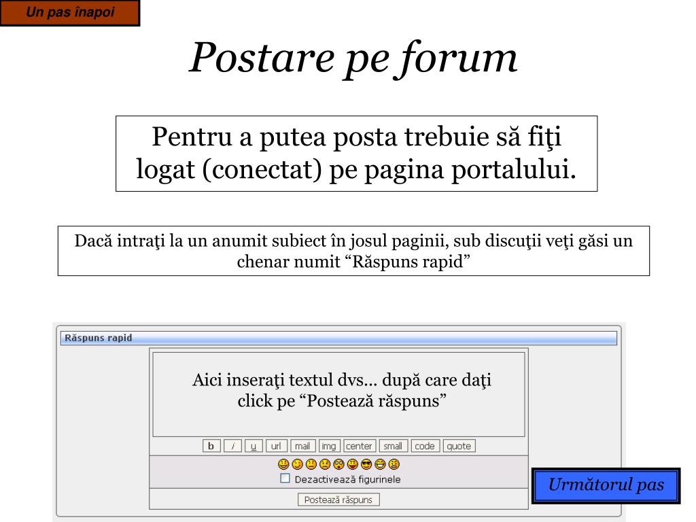
Task: Apply underline with the u button
Action: coord(254,446)
